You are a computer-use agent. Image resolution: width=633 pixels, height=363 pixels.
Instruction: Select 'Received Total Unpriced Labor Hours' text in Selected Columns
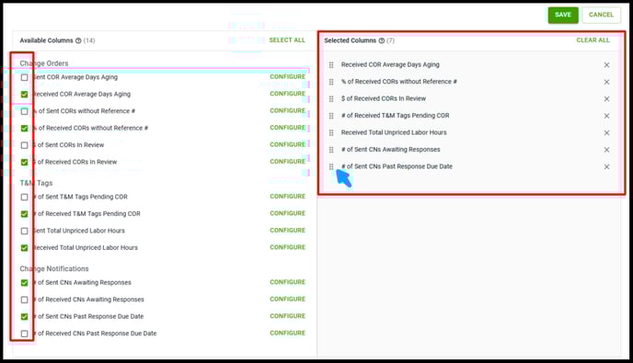[x=394, y=132]
